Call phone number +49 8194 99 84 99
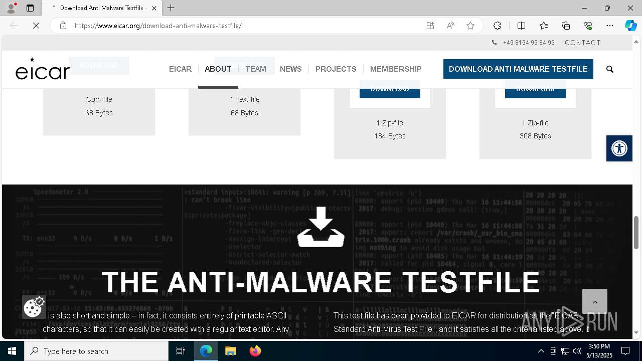Viewport: 642px width, 361px height. pyautogui.click(x=529, y=43)
